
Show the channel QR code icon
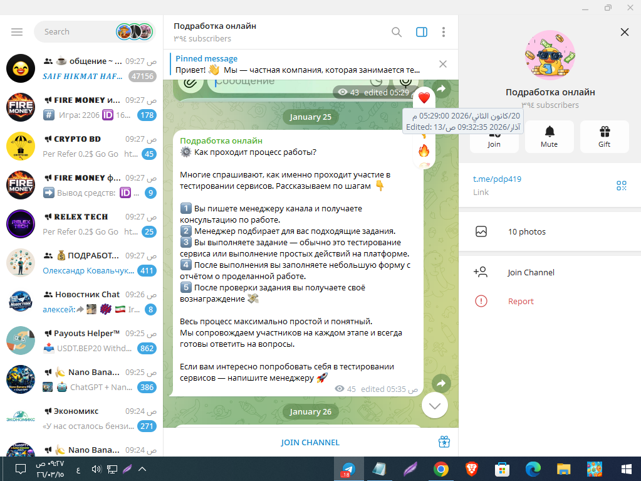[x=622, y=186]
